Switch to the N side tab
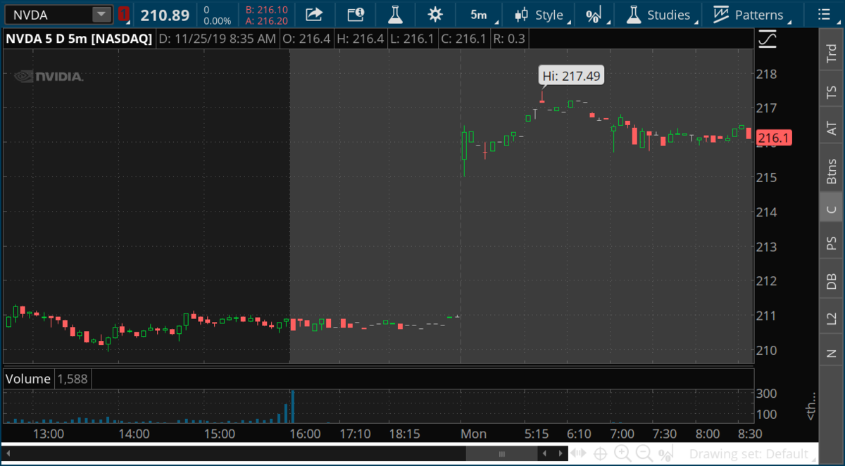The width and height of the screenshot is (845, 466). pyautogui.click(x=832, y=354)
